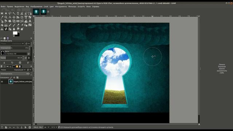Switch to the first image tab thumbnail

[x=36, y=12]
